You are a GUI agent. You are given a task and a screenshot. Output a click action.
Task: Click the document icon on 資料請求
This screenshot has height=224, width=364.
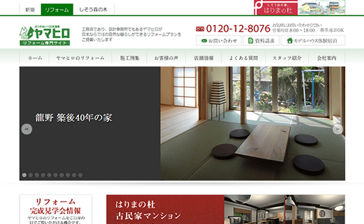[x=251, y=41]
